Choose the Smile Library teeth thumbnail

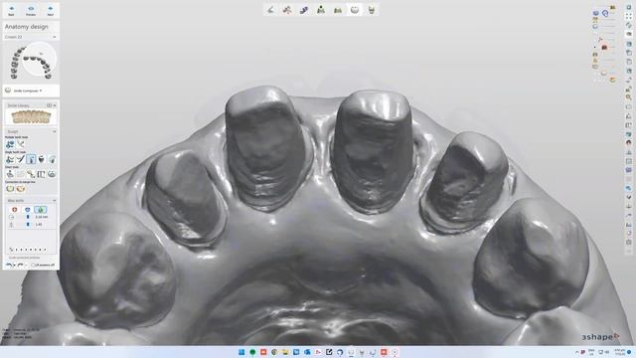click(31, 117)
